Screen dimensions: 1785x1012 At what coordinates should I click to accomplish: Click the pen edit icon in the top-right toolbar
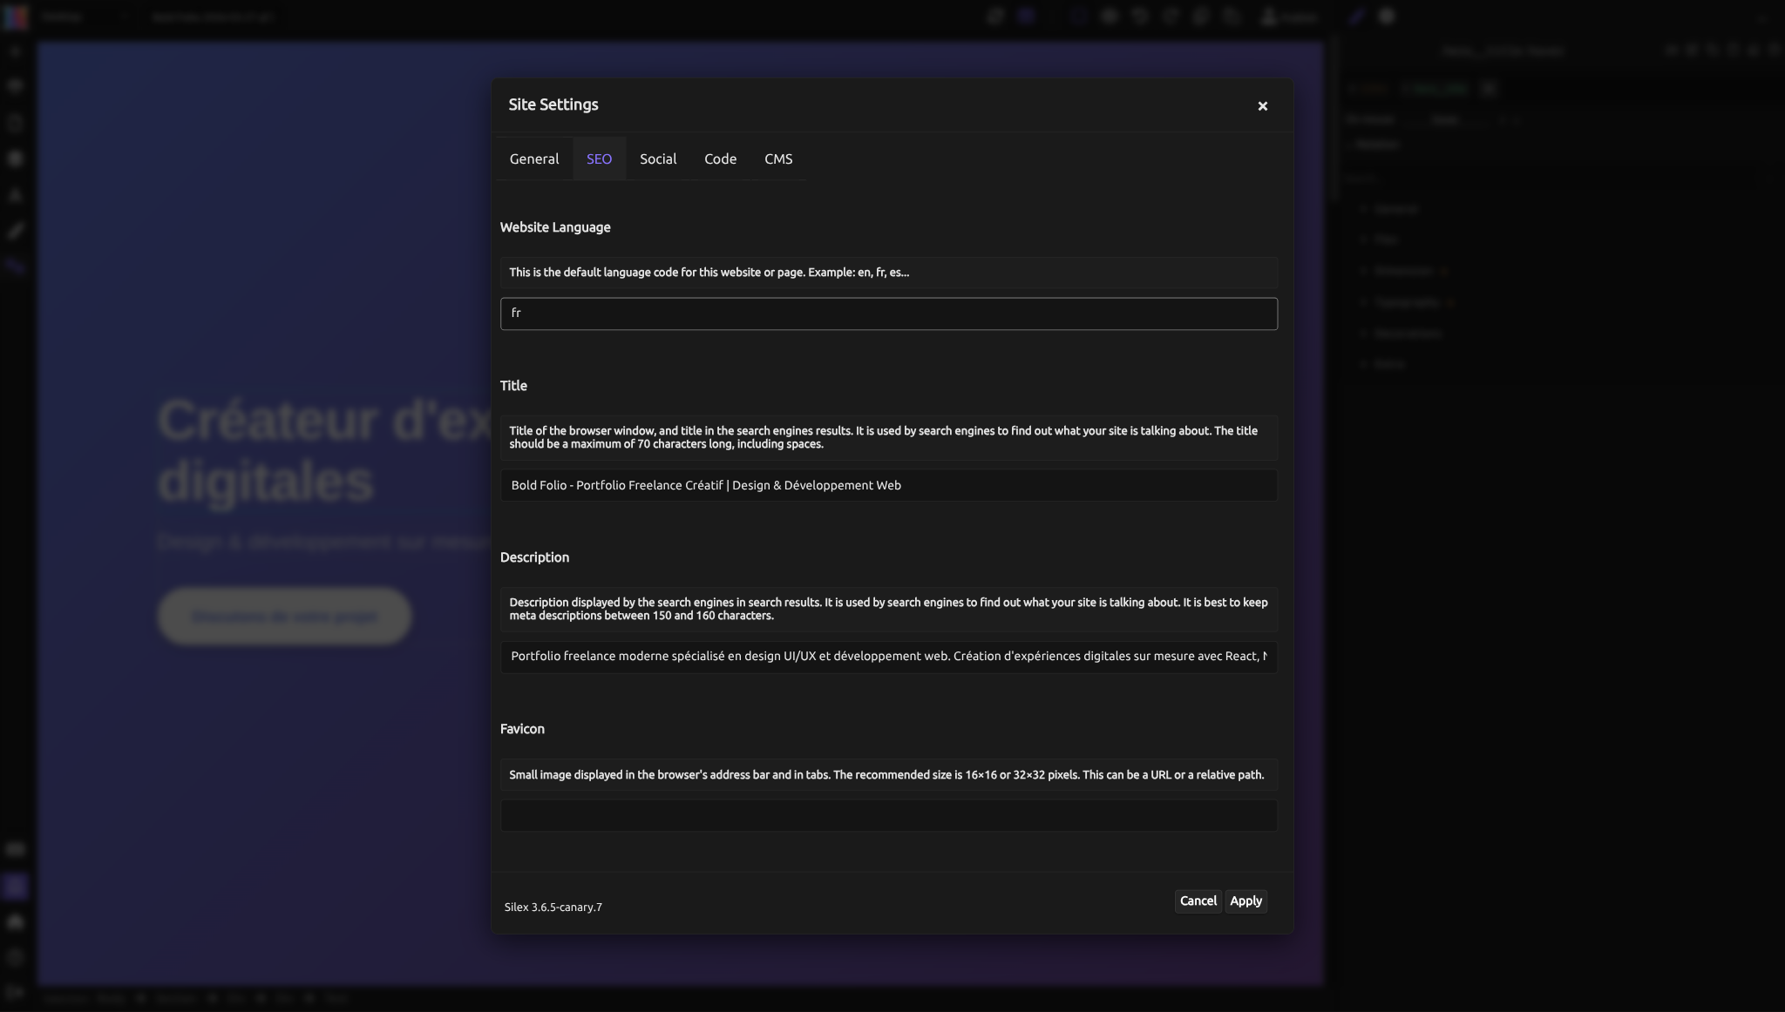coord(1356,16)
